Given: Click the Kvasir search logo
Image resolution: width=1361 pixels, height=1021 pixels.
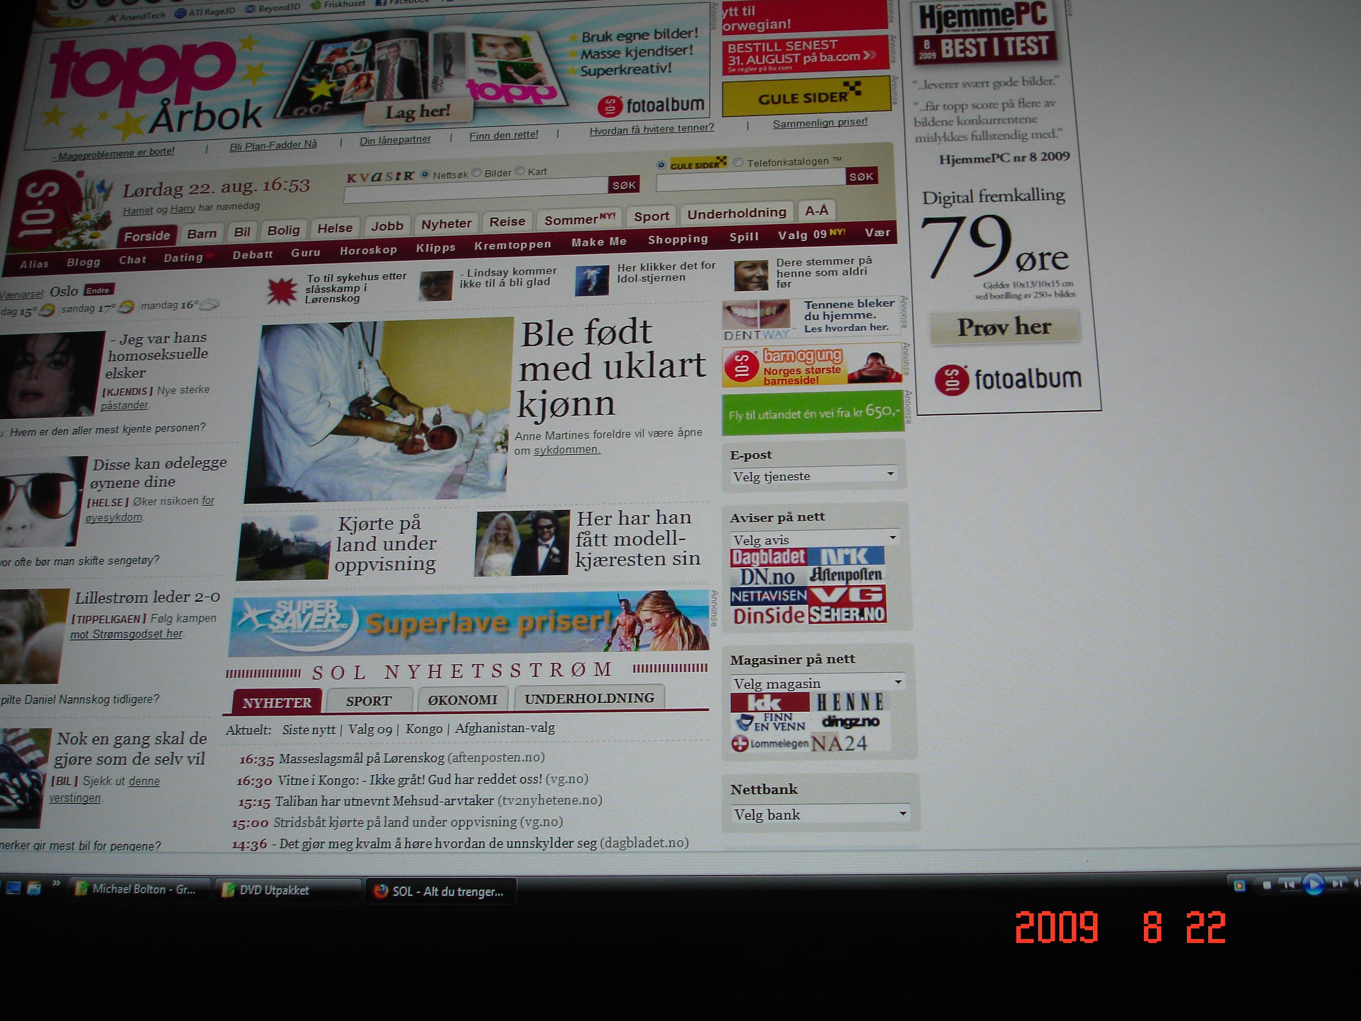Looking at the screenshot, I should tap(380, 177).
